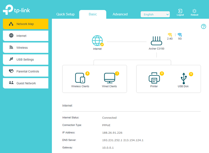Open the Guest Network menu item
This screenshot has width=209, height=153.
pos(25,83)
